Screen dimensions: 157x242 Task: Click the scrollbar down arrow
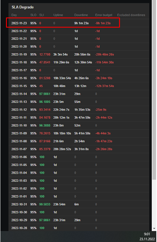[154, 228]
